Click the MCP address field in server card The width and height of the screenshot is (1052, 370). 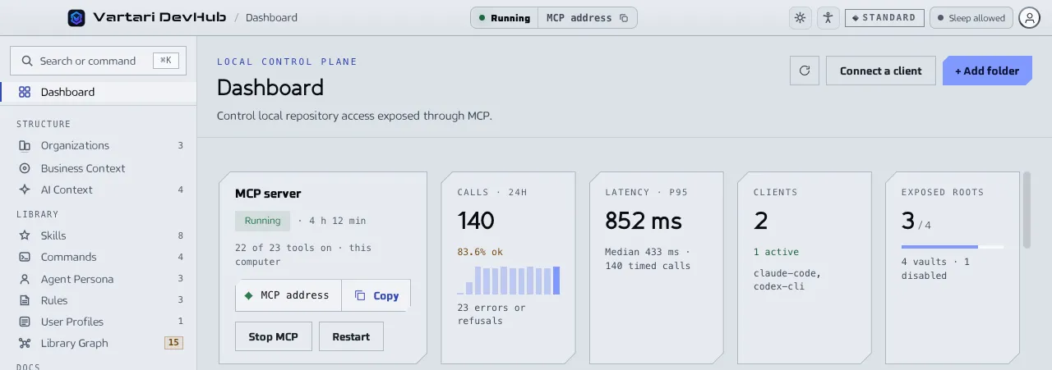point(288,295)
